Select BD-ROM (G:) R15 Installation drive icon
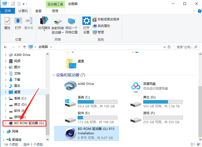 pyautogui.click(x=70, y=133)
